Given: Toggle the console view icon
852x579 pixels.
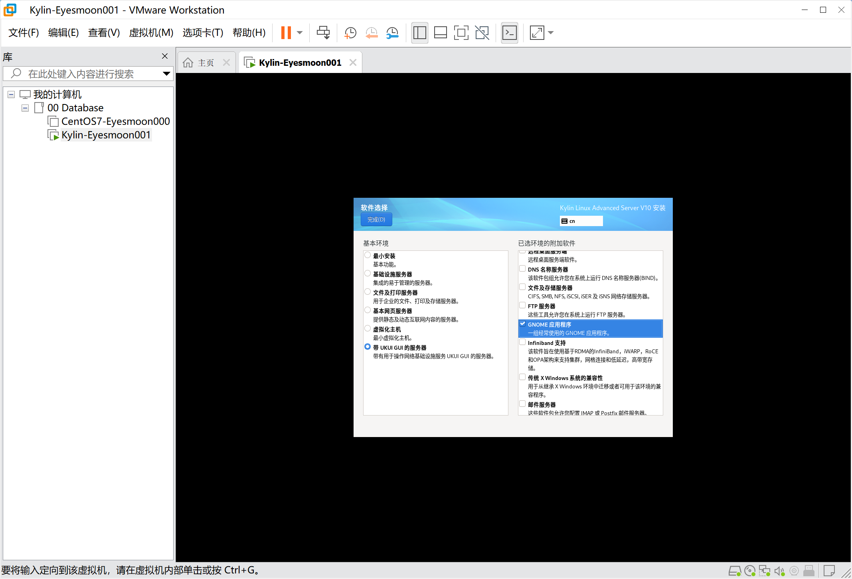Looking at the screenshot, I should click(x=510, y=33).
